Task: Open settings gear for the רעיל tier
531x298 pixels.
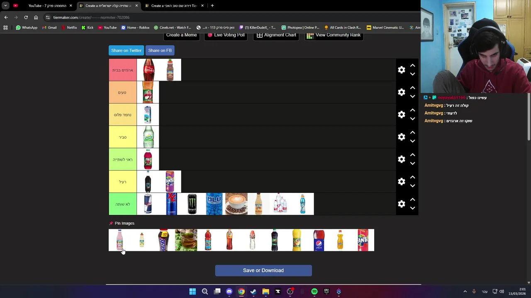Action: point(401,182)
